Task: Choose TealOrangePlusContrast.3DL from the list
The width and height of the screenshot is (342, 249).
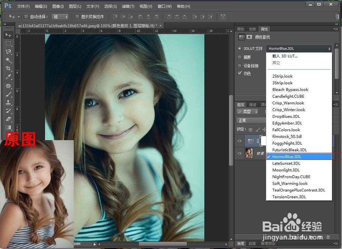Action: click(299, 190)
